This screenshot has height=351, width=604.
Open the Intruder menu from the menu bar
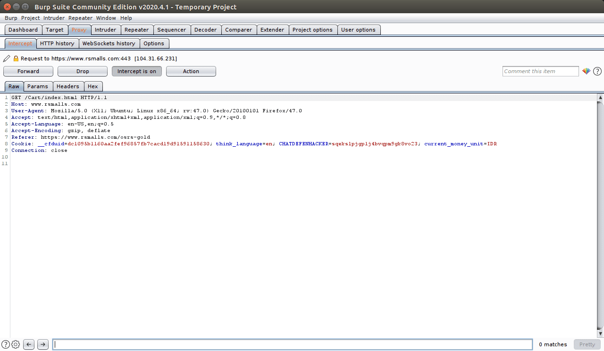(x=54, y=18)
